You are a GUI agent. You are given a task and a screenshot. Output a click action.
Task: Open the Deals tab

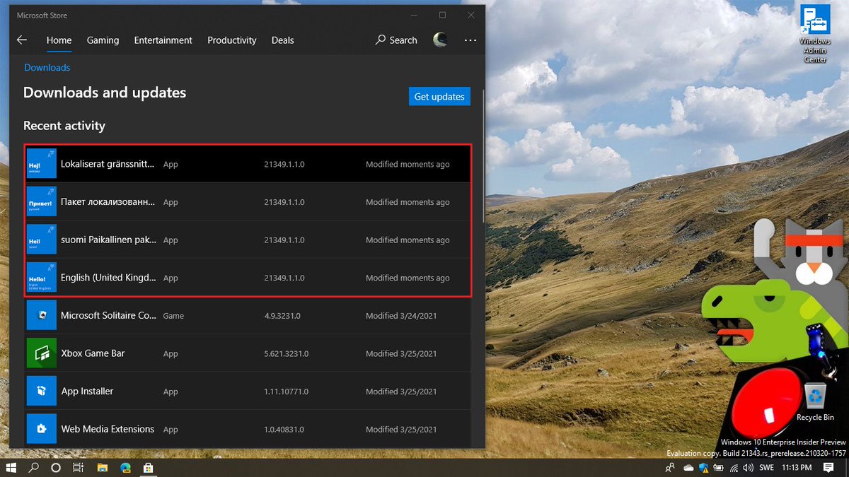point(282,40)
